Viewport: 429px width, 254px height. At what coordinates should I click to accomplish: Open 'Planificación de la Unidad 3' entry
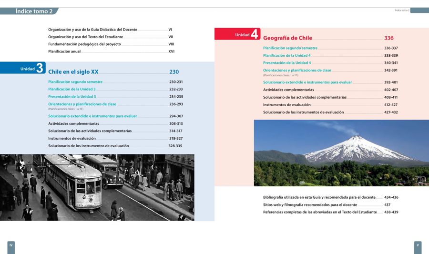[72, 89]
